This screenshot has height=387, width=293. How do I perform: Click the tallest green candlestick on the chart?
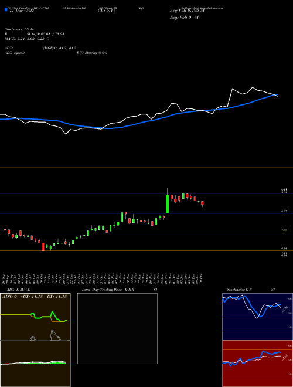click(x=168, y=204)
